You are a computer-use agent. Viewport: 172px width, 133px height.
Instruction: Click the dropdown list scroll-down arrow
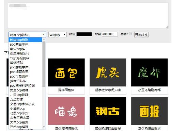pyautogui.click(x=44, y=127)
